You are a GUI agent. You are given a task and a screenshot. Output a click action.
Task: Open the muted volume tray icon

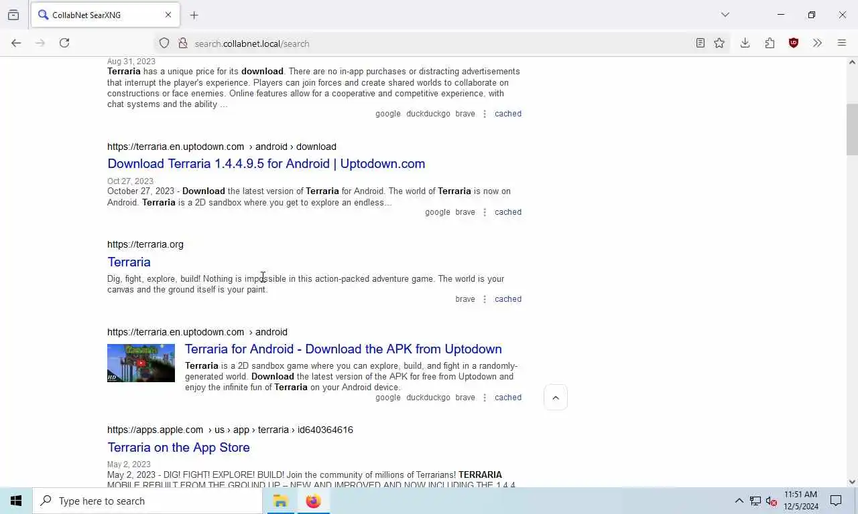tap(772, 501)
